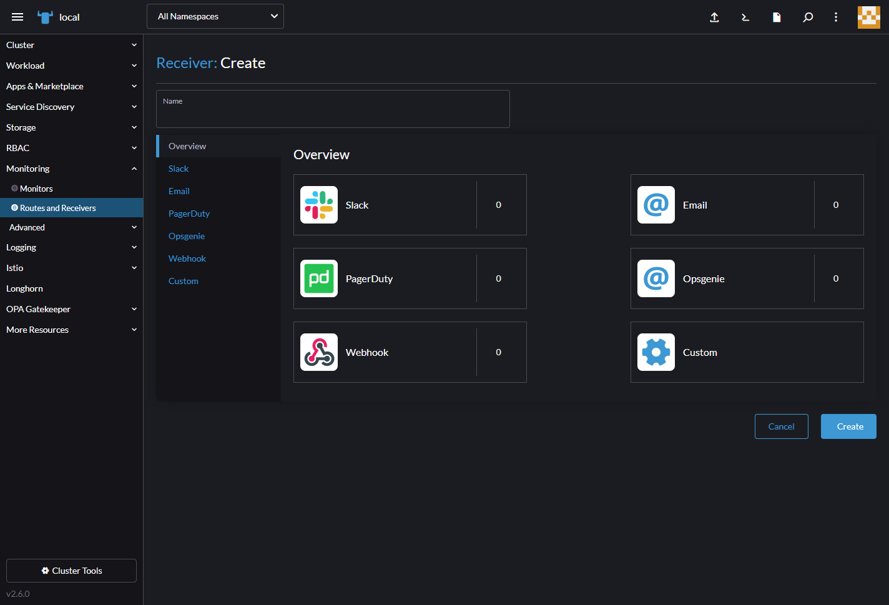Open Monitors in the sidebar
Screen dimensions: 889x605
click(x=71, y=189)
